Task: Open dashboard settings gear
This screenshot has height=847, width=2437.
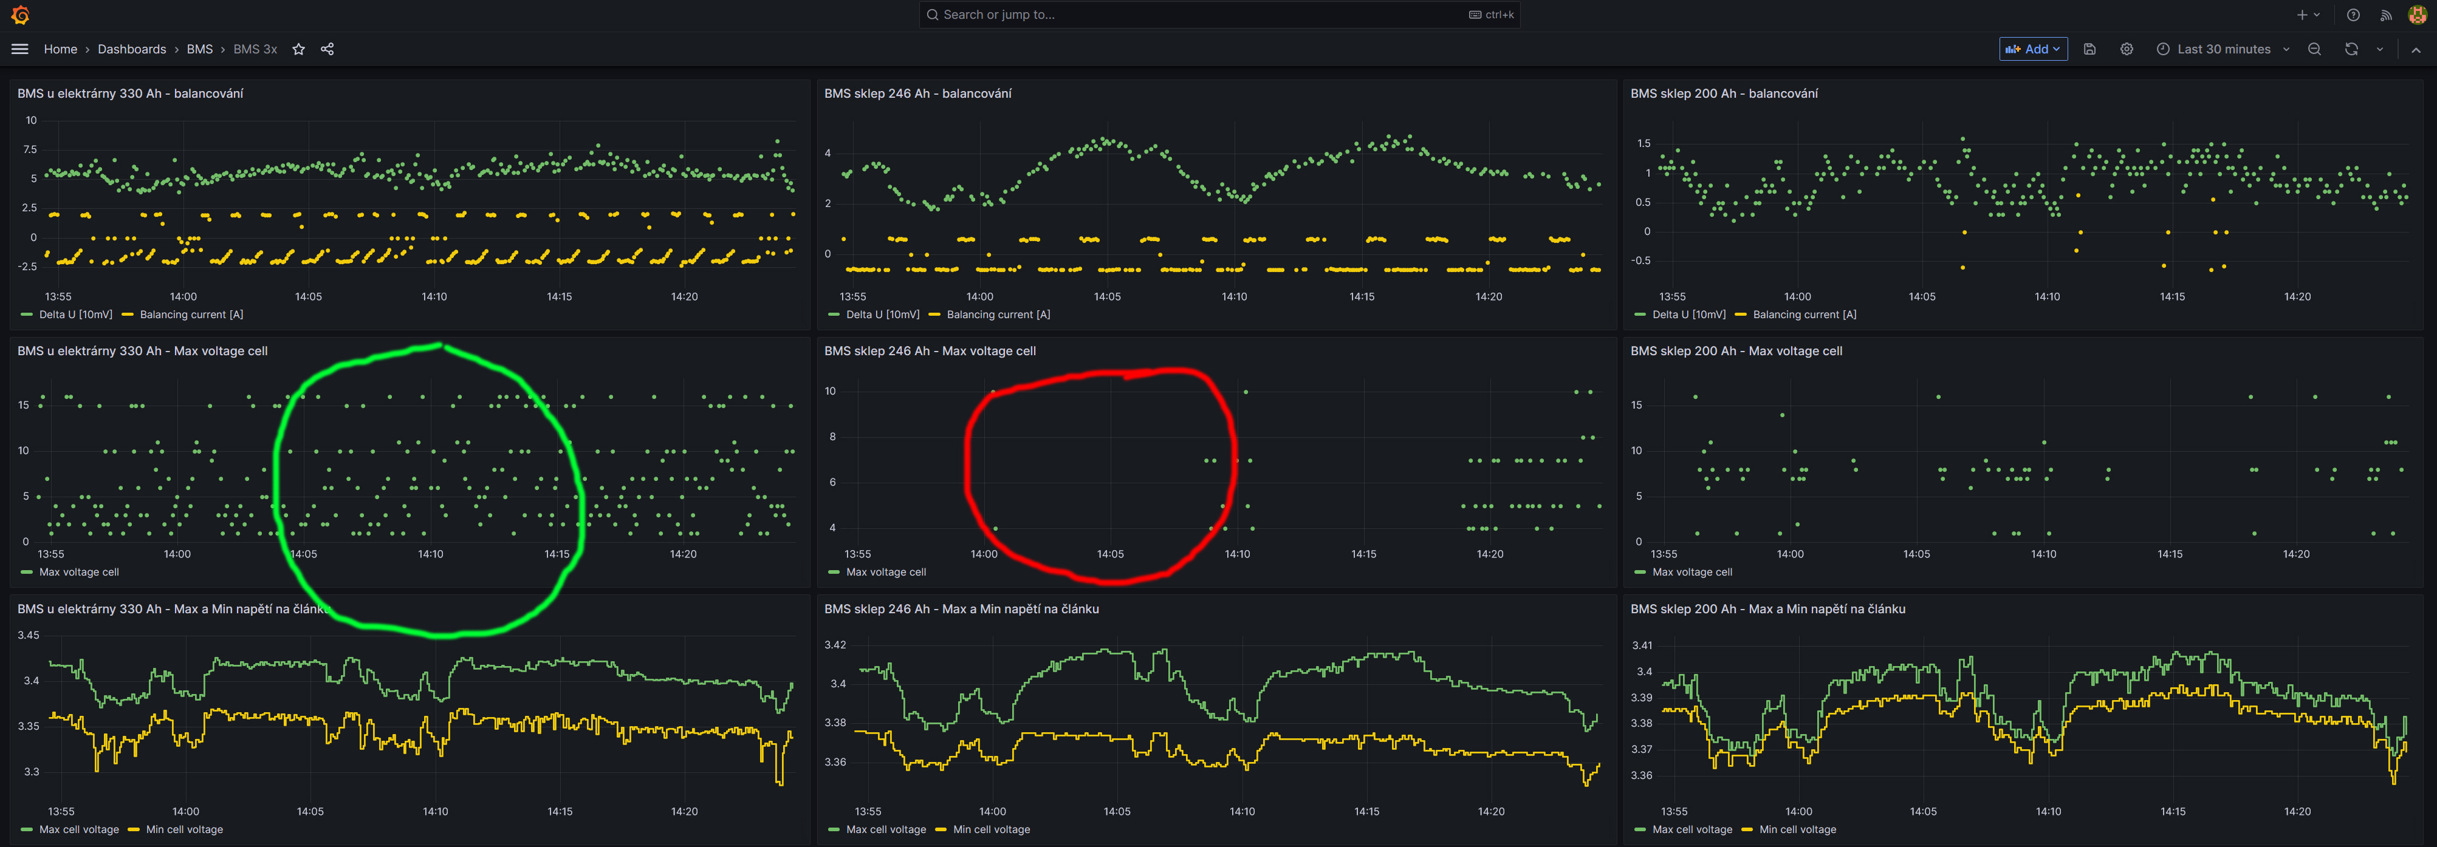Action: click(2127, 49)
